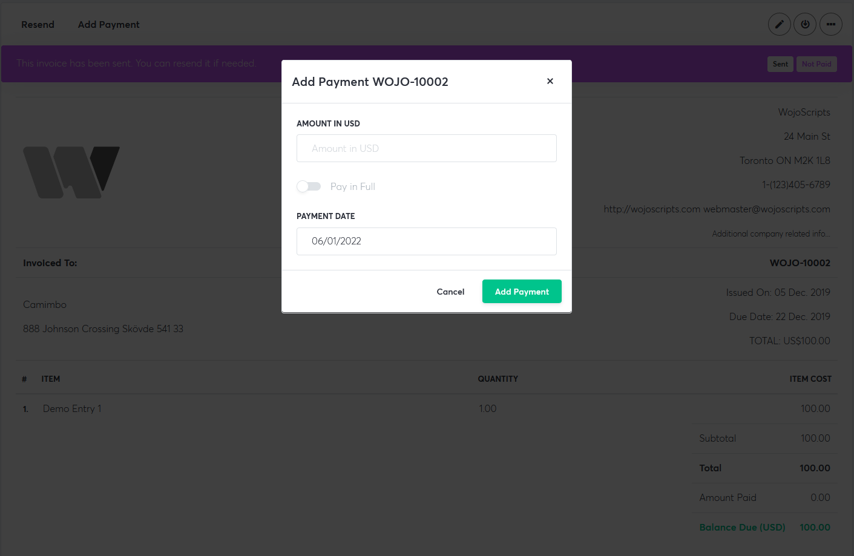Click the bold 'Total' label
Screen dimensions: 854x556
pyautogui.click(x=710, y=468)
